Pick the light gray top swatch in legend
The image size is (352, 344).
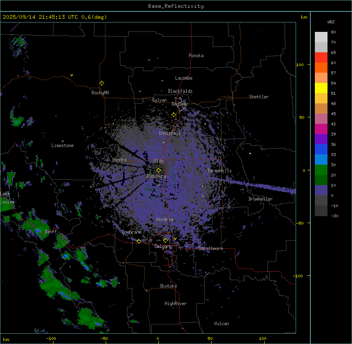tap(321, 37)
